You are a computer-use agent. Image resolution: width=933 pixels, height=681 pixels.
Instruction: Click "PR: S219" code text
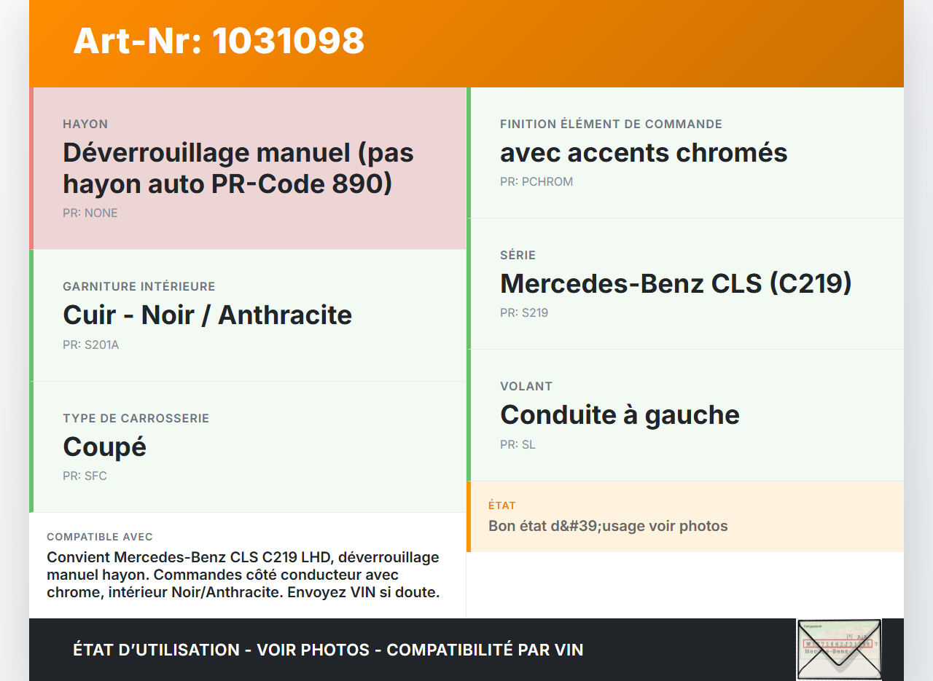tap(524, 313)
